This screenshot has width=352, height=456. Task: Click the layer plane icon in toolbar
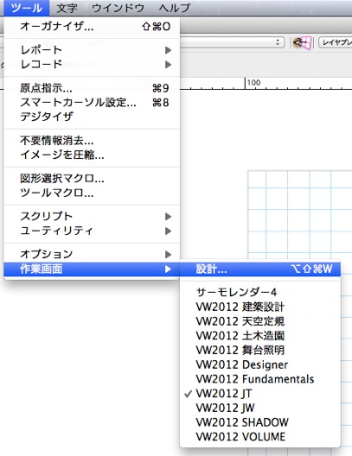(x=302, y=43)
